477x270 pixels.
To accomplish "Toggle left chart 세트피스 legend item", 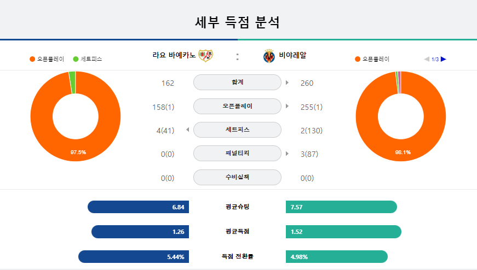I will (88, 59).
